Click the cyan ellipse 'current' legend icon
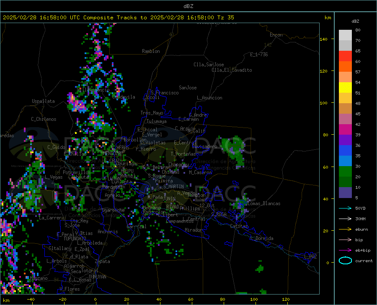Image resolution: width=377 pixels, height=305 pixels. tap(345, 261)
